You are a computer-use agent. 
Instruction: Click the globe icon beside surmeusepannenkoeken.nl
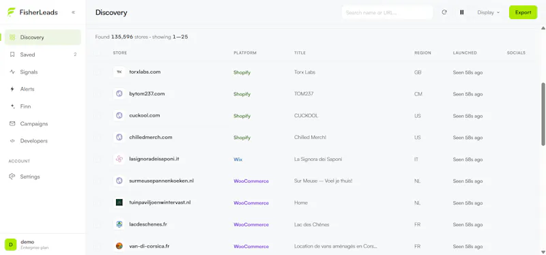(119, 181)
